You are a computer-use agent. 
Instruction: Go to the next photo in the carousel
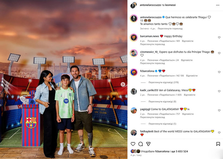tap(123, 84)
